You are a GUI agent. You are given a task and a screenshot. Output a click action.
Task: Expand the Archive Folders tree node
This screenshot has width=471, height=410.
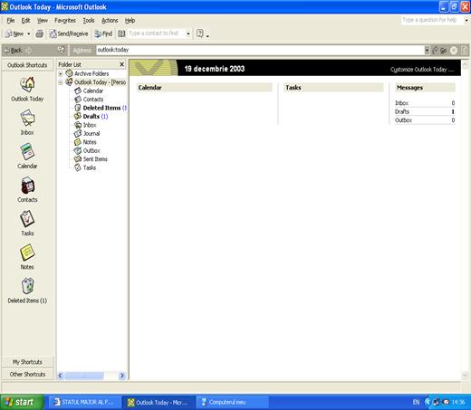pyautogui.click(x=61, y=73)
